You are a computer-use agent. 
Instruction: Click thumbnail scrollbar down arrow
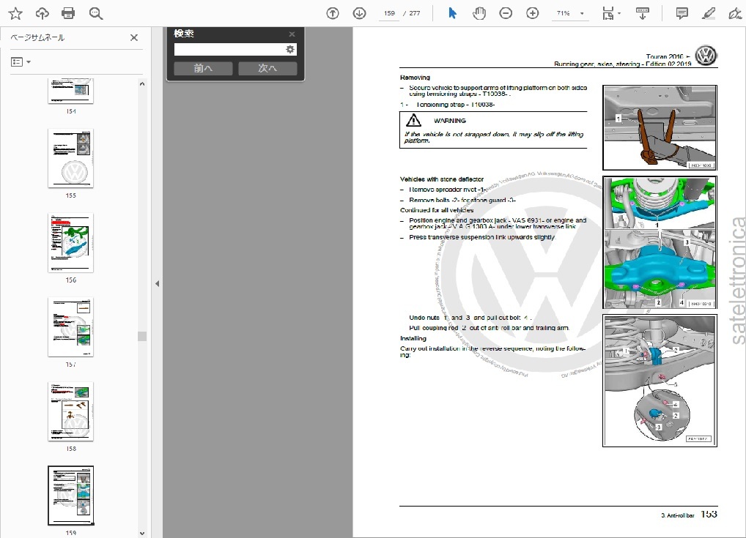point(141,534)
